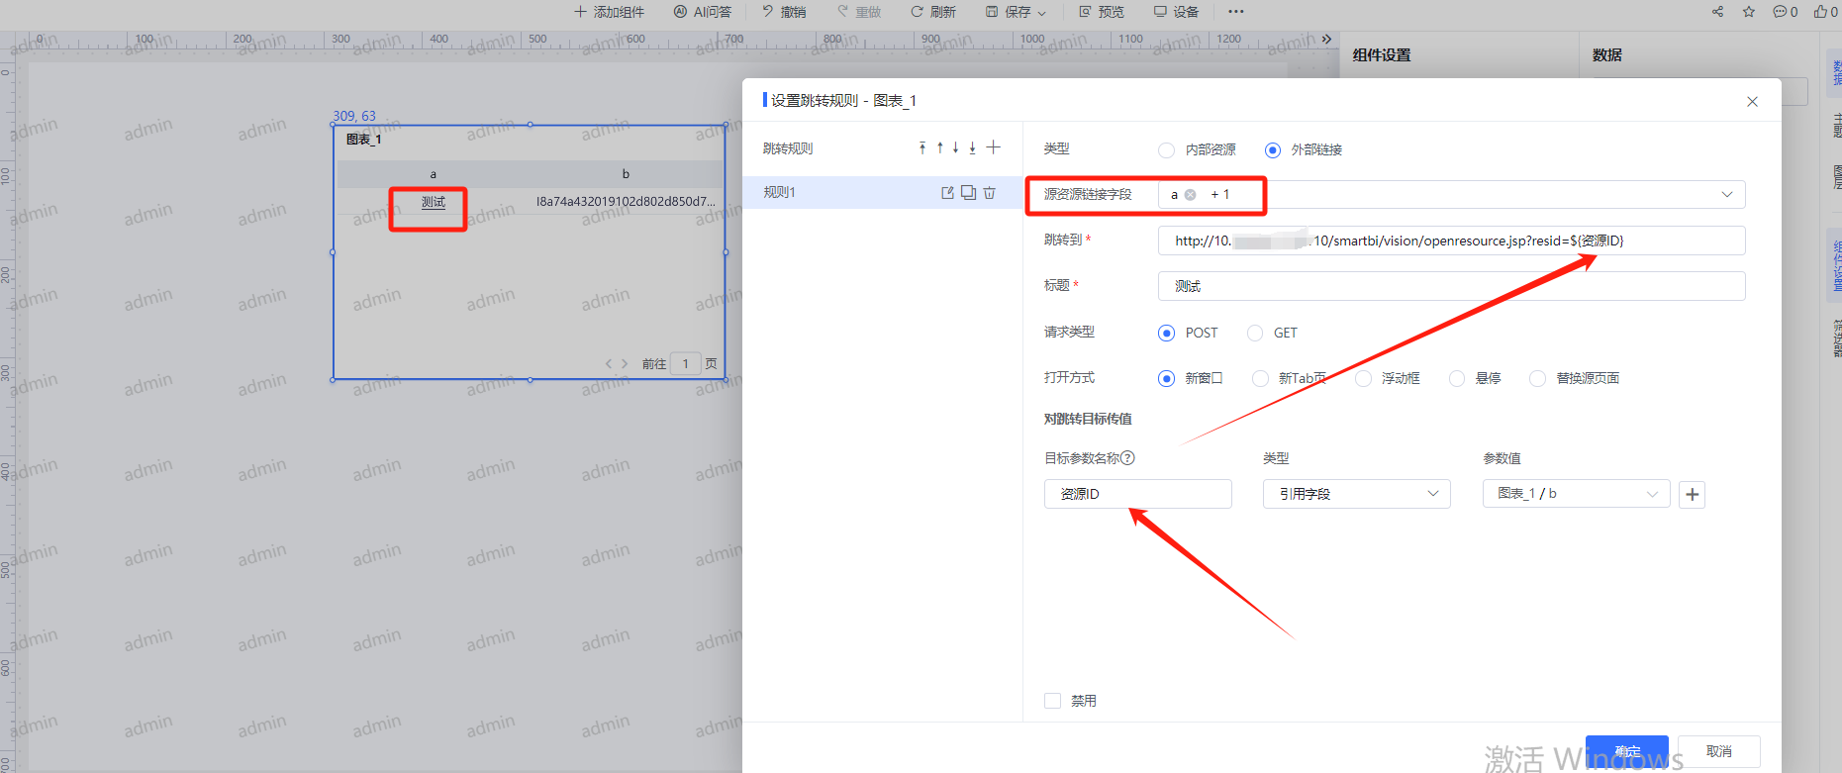This screenshot has width=1842, height=773.
Task: Move rule down one position
Action: click(955, 147)
